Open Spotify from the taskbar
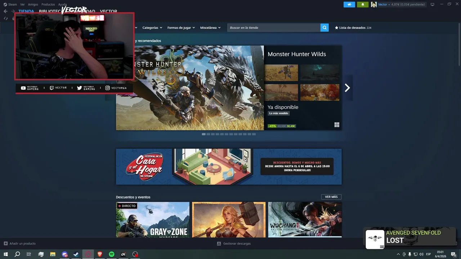Viewport: 461px width, 259px height. click(x=112, y=254)
